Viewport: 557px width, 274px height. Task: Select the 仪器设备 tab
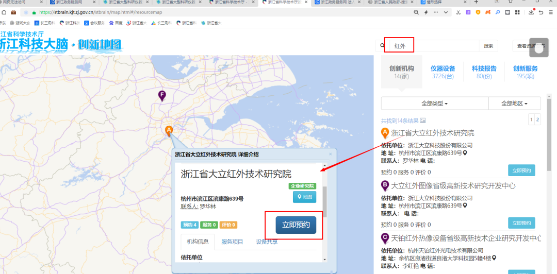pos(443,72)
